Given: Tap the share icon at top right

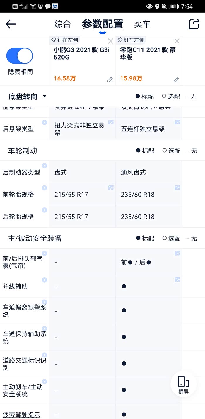Looking at the screenshot, I should pos(194,24).
